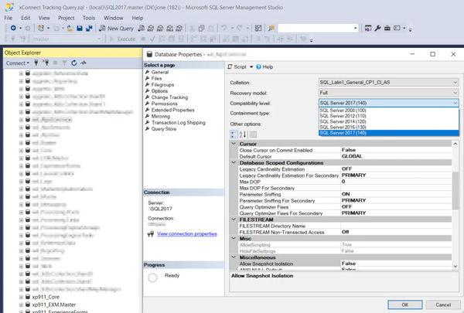Collapse the Miscellaneous property category
This screenshot has width=464, height=313.
234,257
